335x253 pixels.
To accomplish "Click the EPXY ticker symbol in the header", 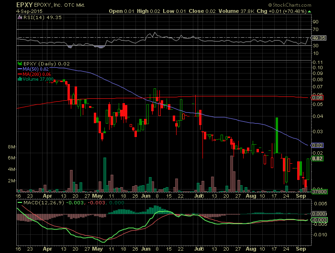I will tap(24, 5).
